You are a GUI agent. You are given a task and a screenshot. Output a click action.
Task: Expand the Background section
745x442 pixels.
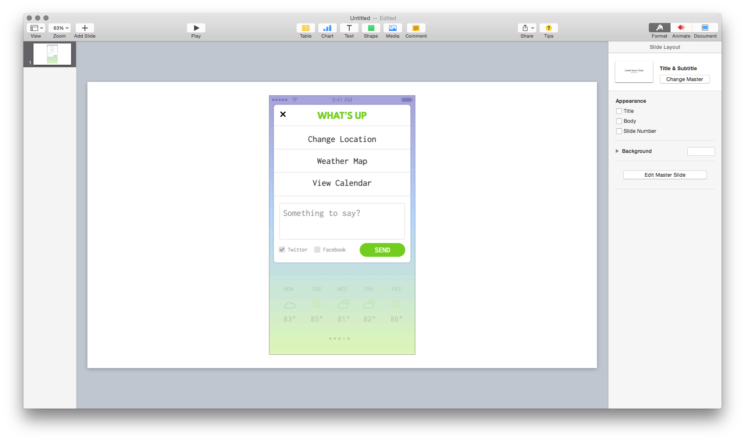pyautogui.click(x=617, y=151)
